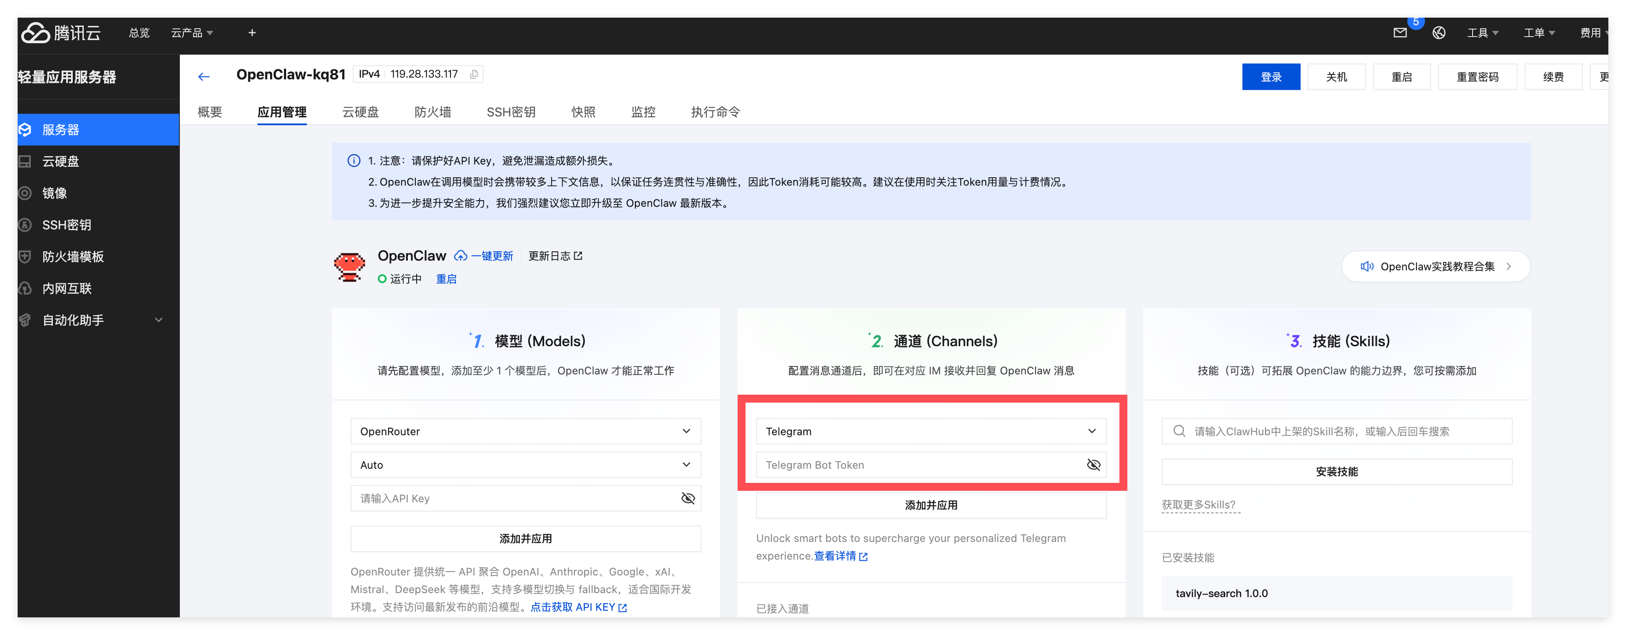Click the back arrow beside OpenClaw-kq81
The image size is (1626, 635).
click(x=203, y=76)
